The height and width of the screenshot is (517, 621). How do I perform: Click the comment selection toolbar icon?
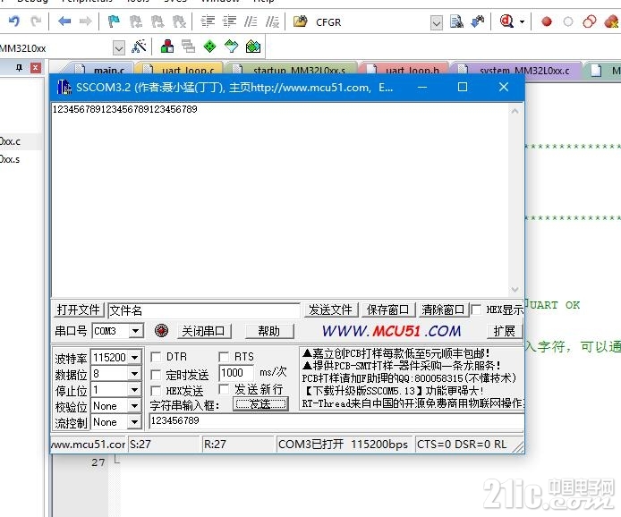[x=251, y=21]
